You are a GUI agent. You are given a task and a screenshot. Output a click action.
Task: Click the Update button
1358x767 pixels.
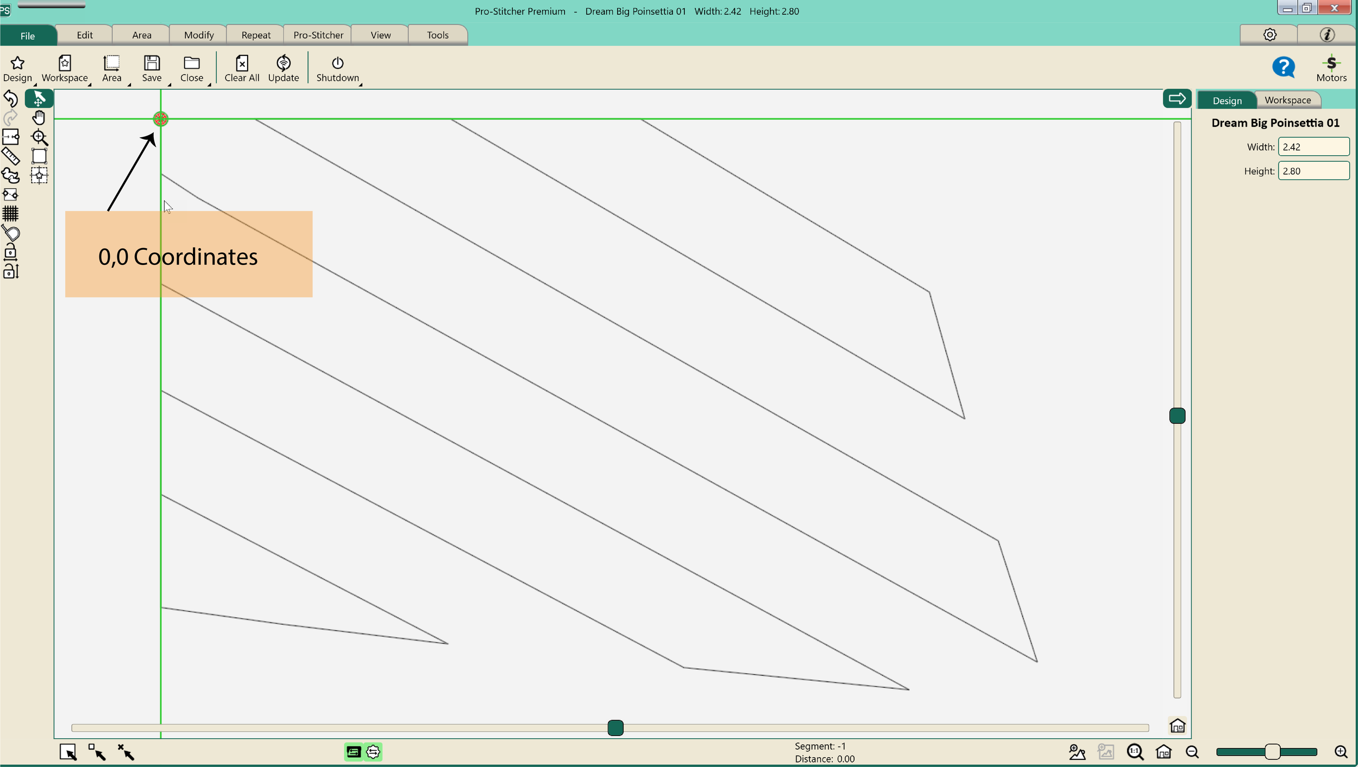coord(283,69)
